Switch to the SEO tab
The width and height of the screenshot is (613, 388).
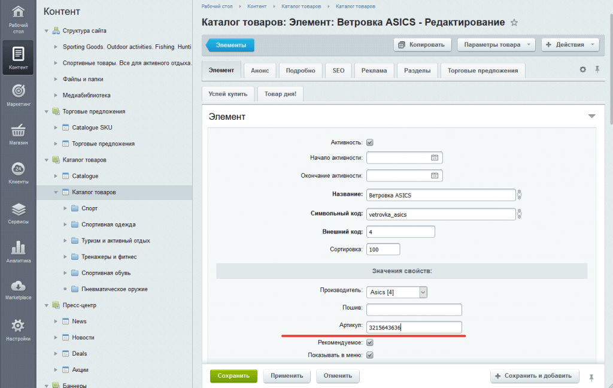[x=339, y=71]
